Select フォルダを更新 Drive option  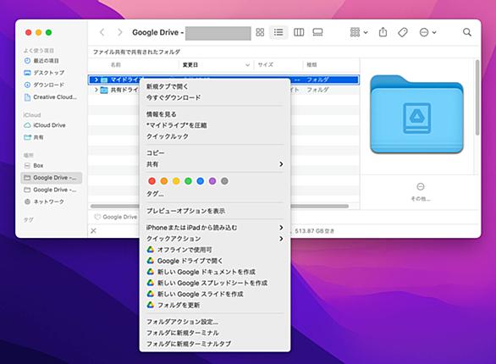click(214, 306)
